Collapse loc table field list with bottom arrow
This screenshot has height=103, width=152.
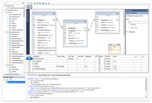[x=107, y=32]
